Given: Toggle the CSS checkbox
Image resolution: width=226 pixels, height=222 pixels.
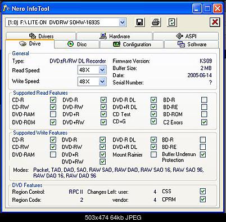Looking at the screenshot, I should click(x=203, y=191).
